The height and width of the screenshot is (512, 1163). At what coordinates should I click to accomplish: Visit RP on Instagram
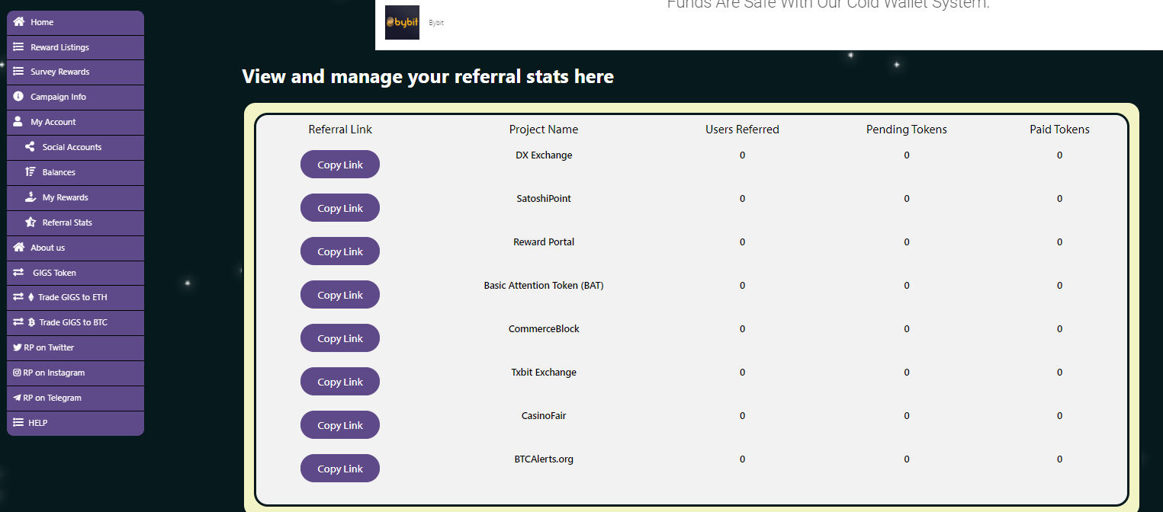pyautogui.click(x=75, y=373)
